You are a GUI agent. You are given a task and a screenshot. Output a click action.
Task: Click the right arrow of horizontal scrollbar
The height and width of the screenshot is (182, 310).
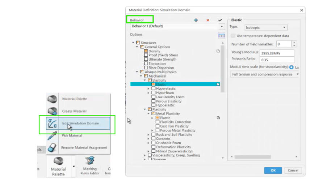coord(296,157)
